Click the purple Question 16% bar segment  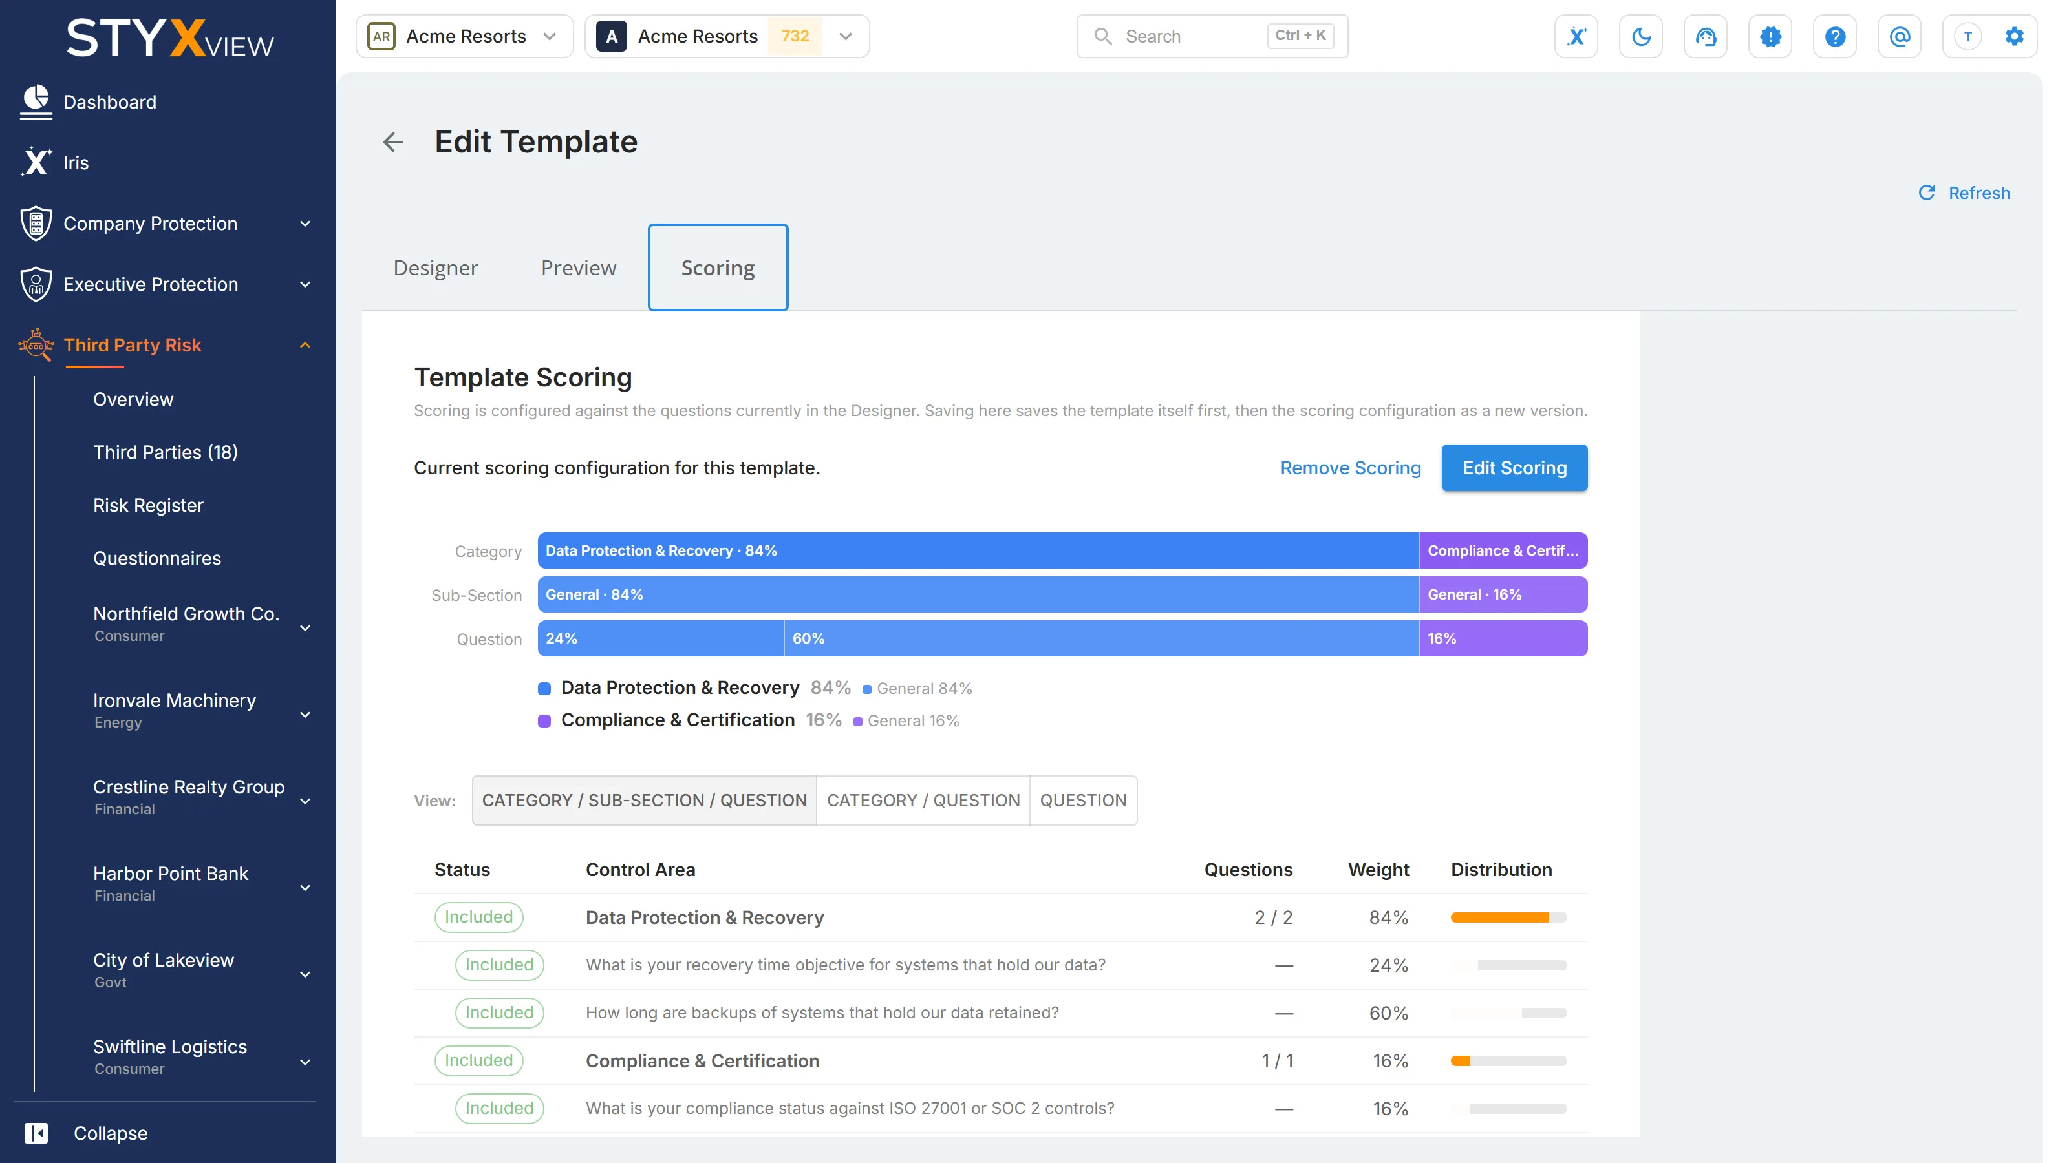coord(1503,639)
